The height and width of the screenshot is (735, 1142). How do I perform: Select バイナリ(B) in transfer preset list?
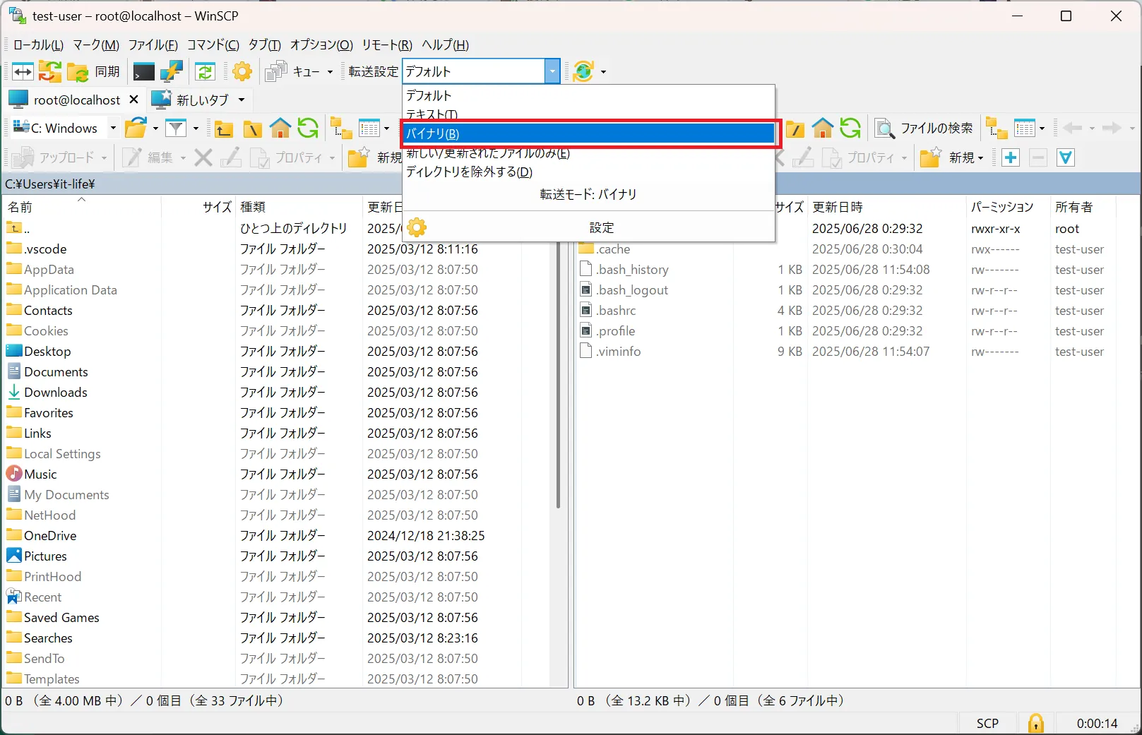[589, 133]
